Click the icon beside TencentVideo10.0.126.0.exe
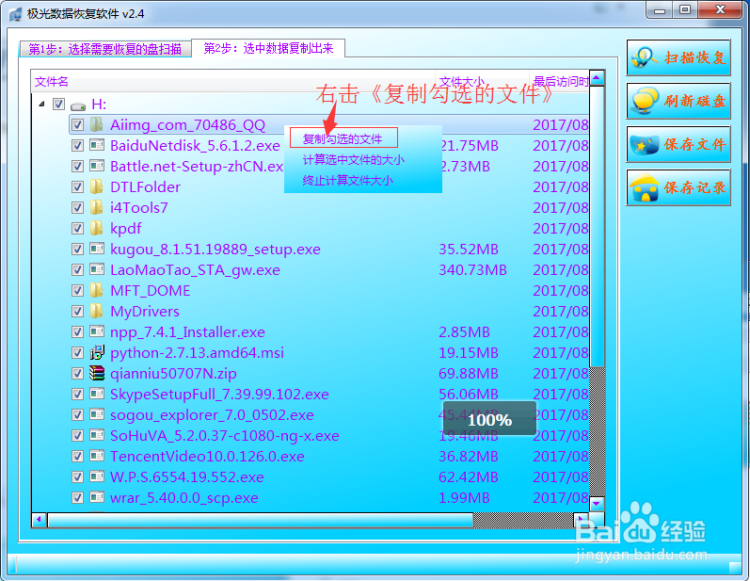The width and height of the screenshot is (750, 581). click(97, 456)
